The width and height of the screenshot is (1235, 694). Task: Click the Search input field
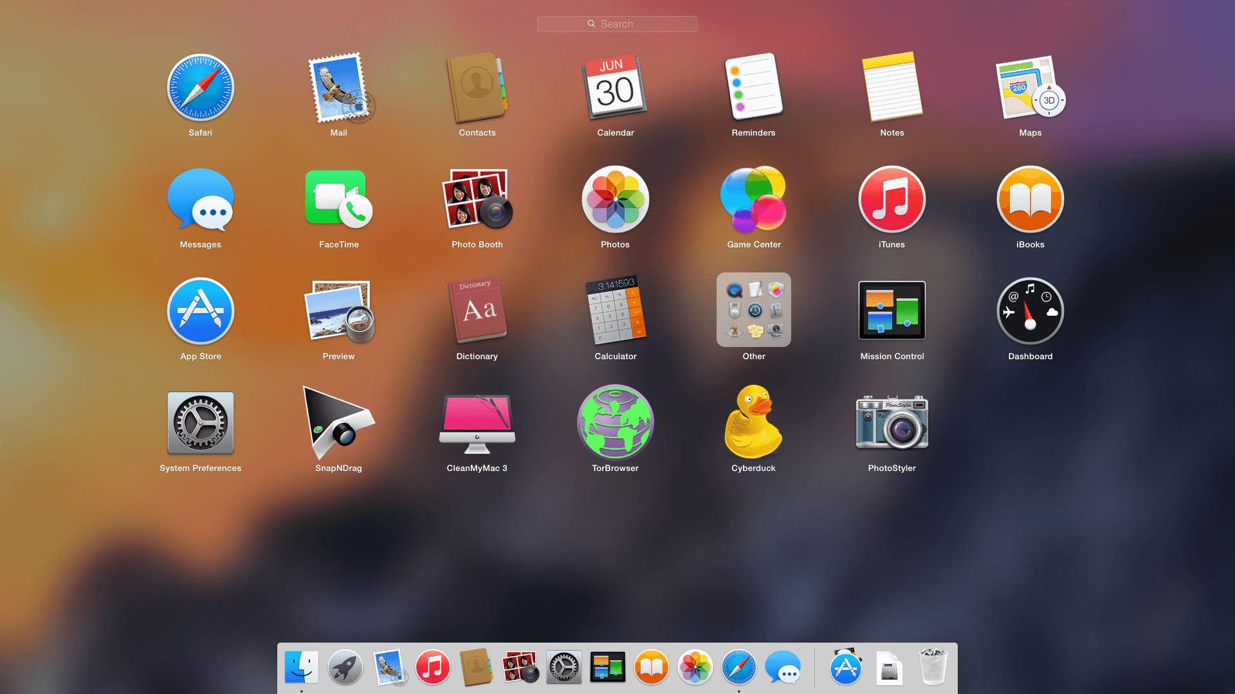pyautogui.click(x=617, y=23)
